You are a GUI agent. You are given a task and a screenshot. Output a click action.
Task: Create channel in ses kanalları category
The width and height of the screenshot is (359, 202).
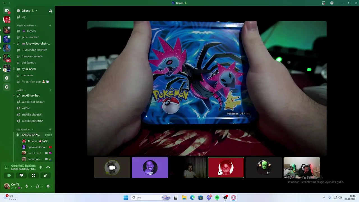[x=50, y=129]
